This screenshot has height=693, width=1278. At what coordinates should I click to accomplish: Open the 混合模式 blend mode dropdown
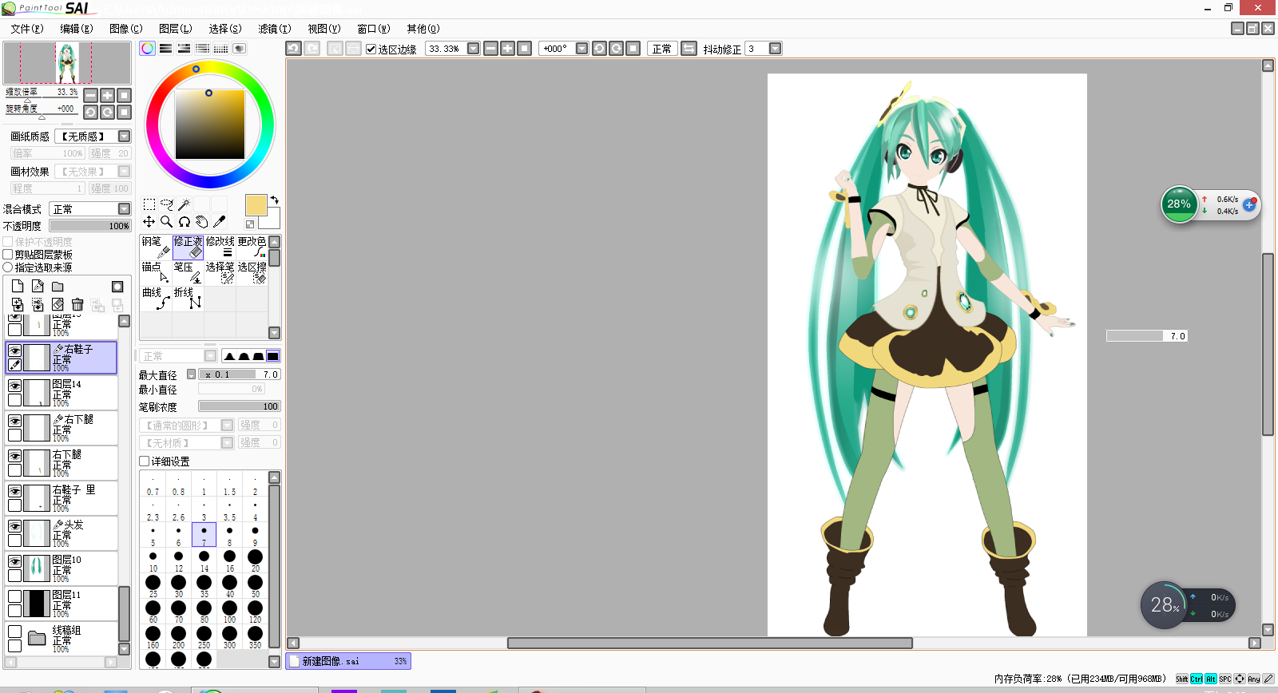tap(124, 209)
